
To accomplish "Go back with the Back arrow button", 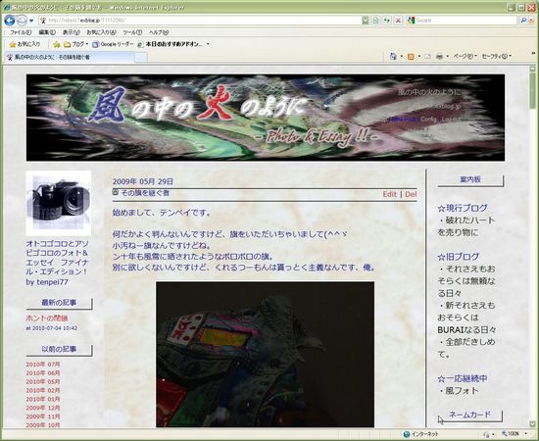I will point(9,21).
